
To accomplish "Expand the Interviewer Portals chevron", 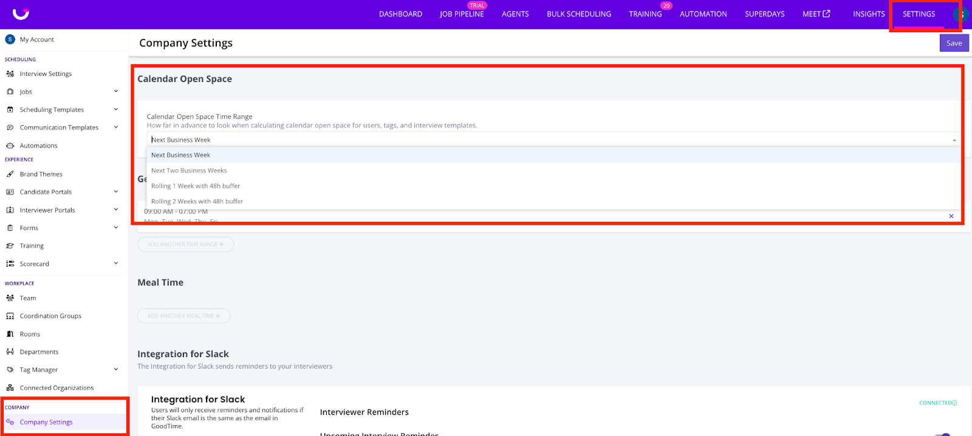I will click(116, 209).
